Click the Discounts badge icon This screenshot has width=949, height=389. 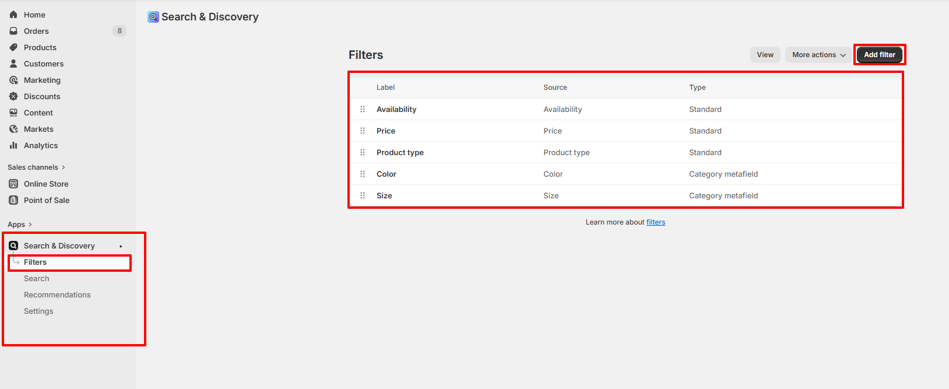(x=13, y=96)
